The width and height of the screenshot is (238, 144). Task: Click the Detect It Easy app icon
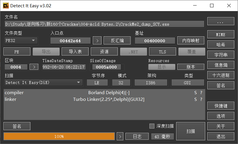pyautogui.click(x=6, y=6)
